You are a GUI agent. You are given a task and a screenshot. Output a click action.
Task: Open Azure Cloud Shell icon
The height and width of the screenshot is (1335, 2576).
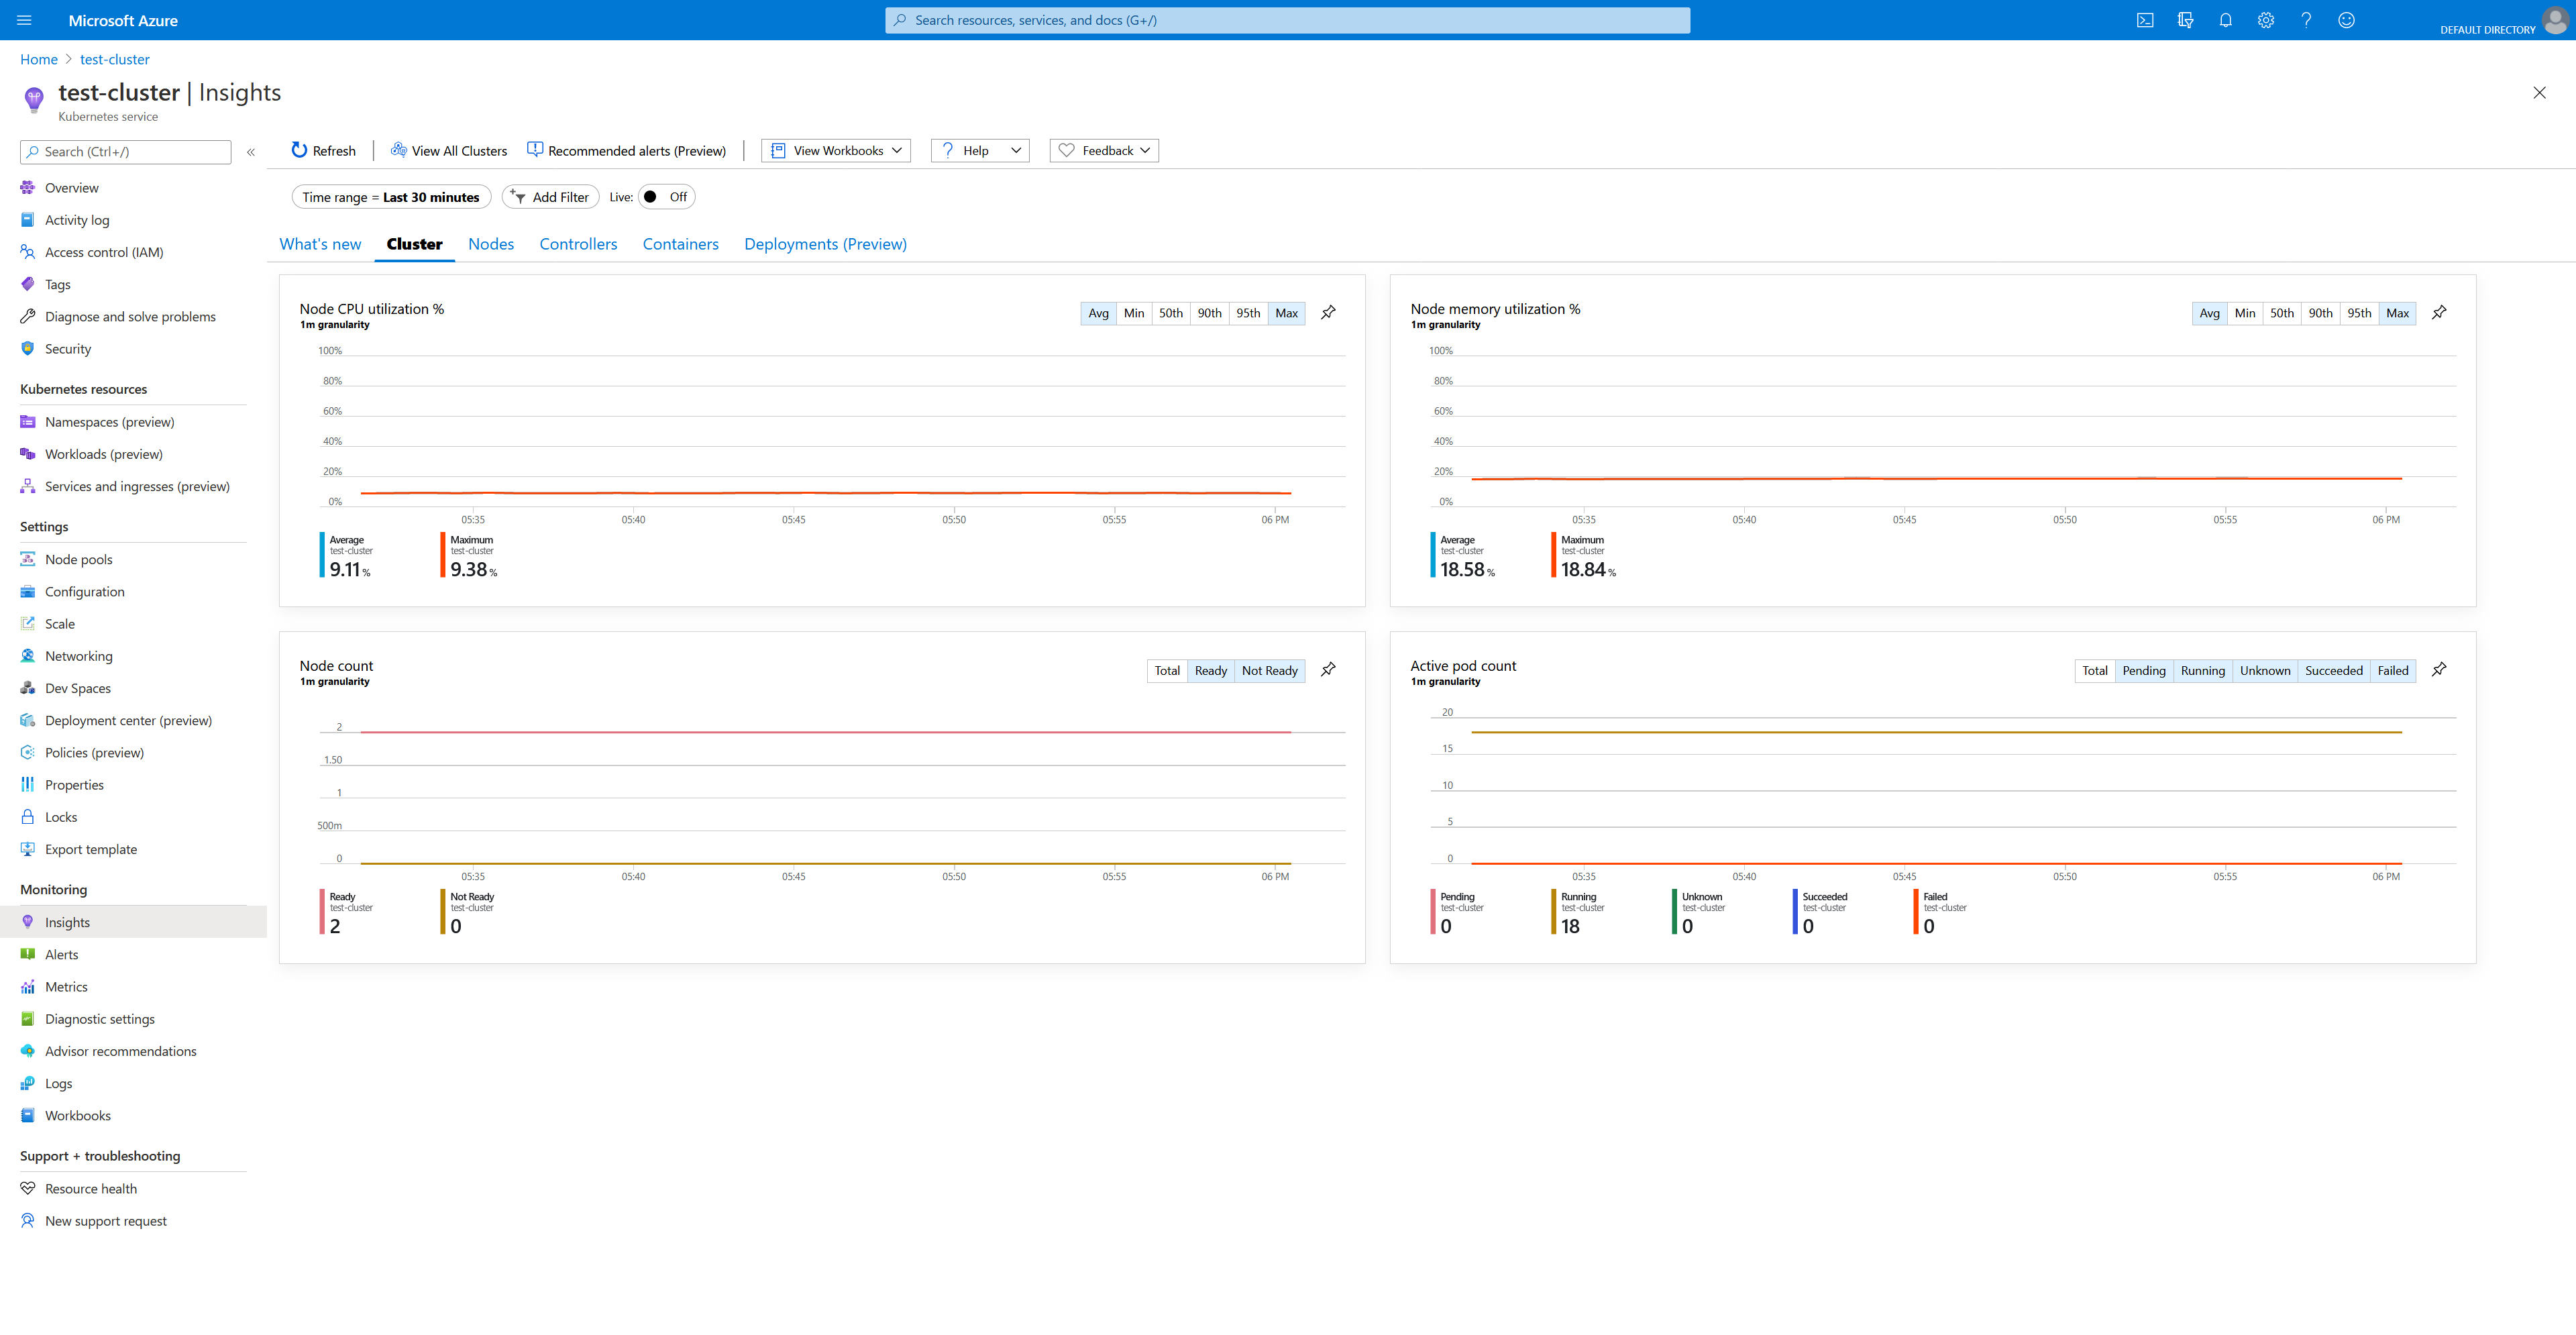tap(2144, 20)
